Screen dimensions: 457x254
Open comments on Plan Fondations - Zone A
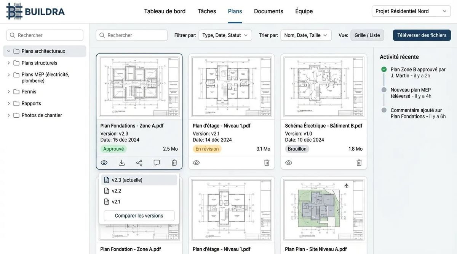click(x=157, y=162)
